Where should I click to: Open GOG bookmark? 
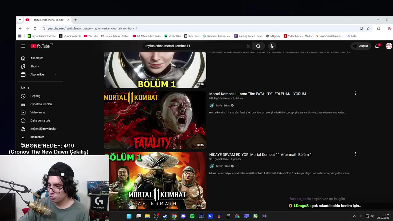pos(352,36)
